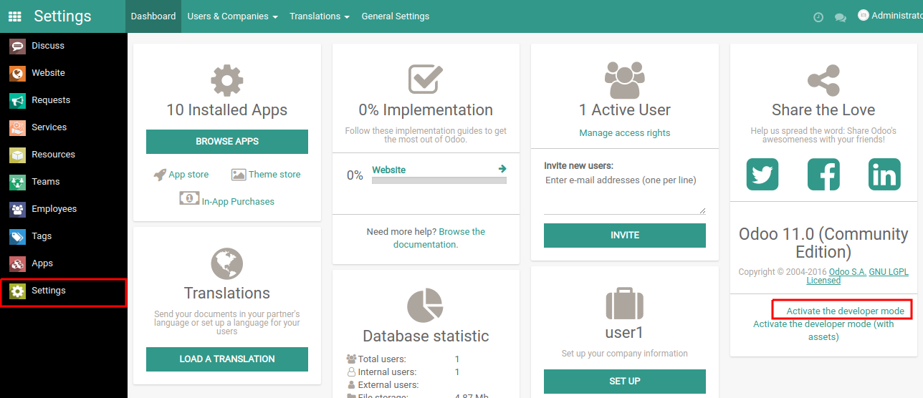Viewport: 923px width, 398px height.
Task: Open Employees icon in sidebar
Action: point(18,209)
